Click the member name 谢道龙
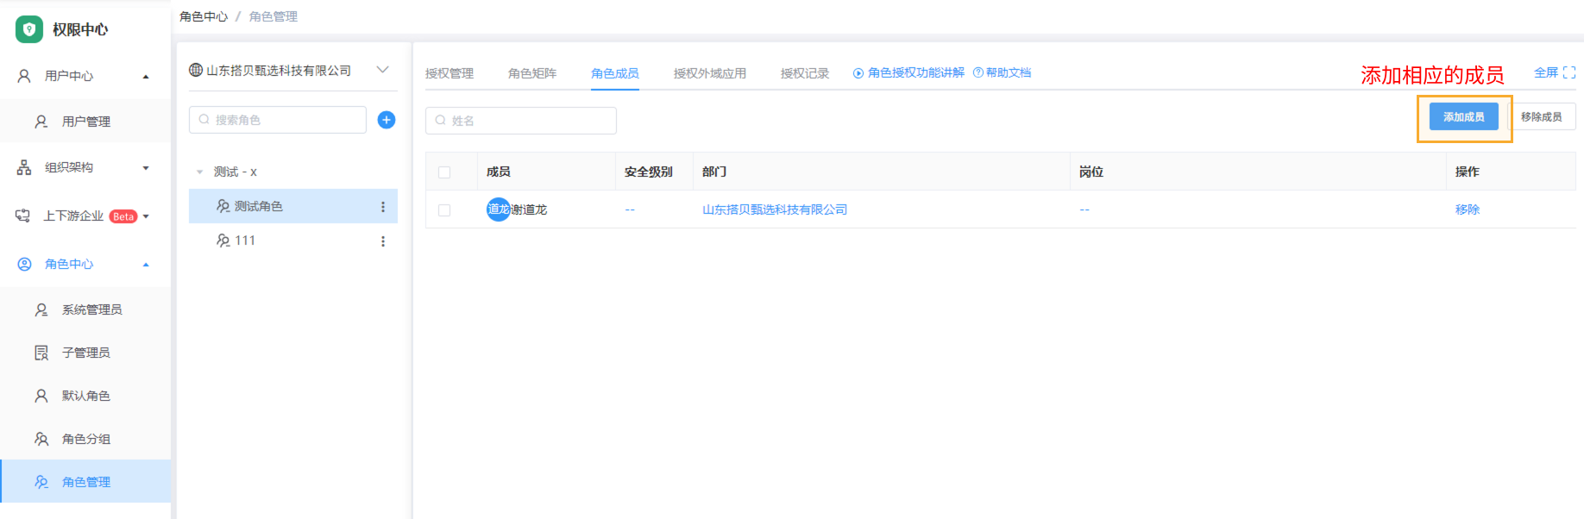 [530, 209]
